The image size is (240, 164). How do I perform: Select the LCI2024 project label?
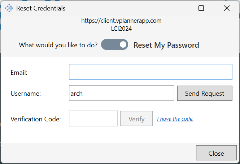[121, 28]
